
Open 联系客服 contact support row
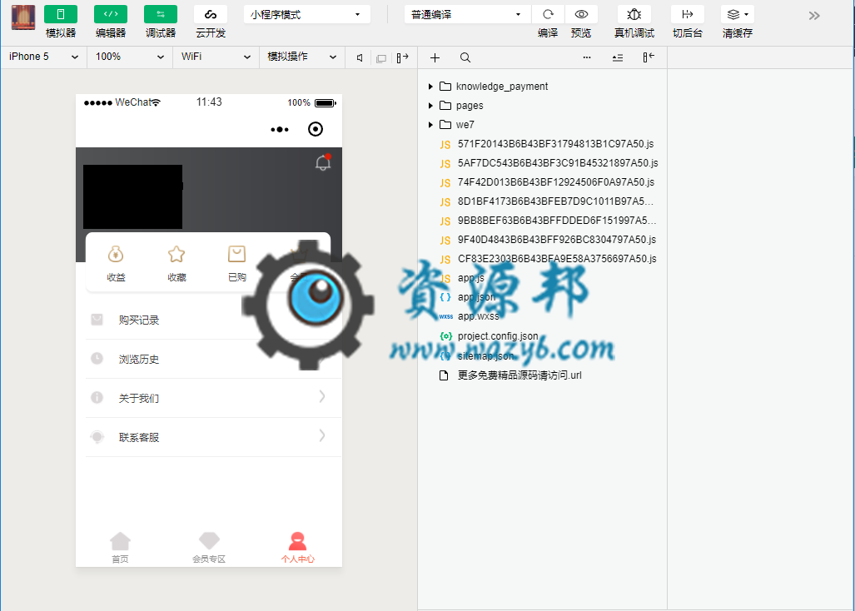[214, 438]
